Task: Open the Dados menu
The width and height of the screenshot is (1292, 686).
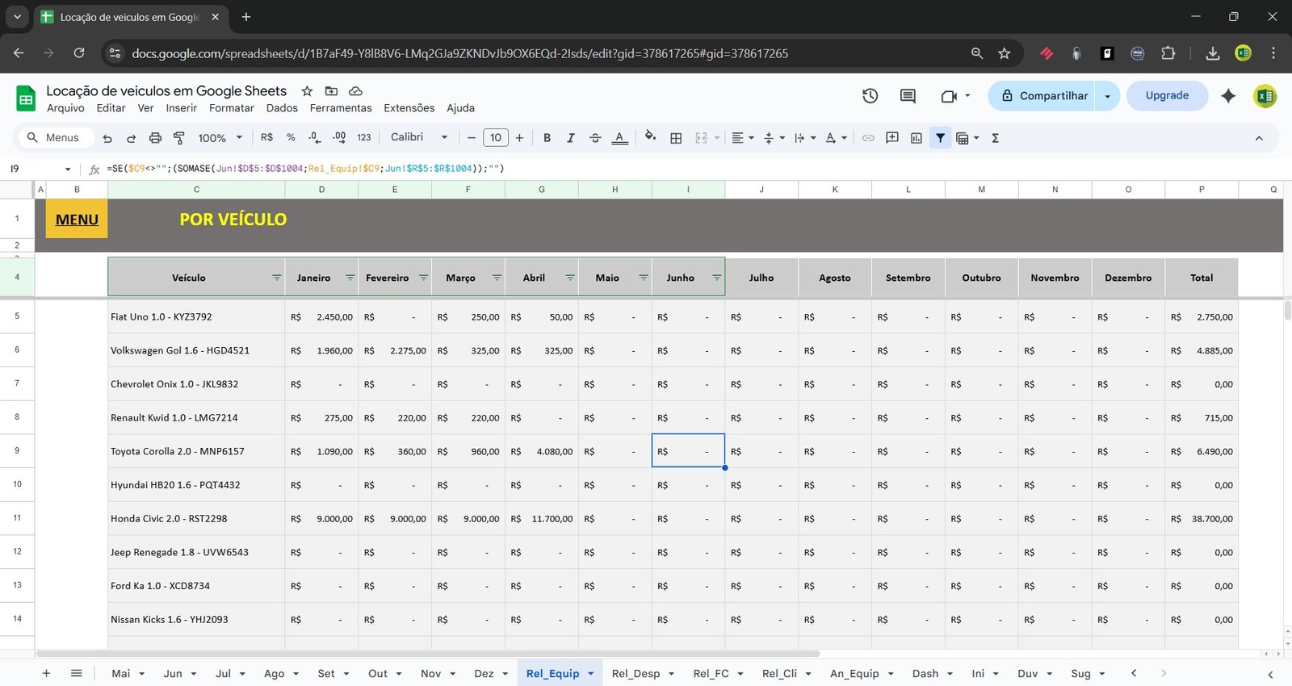Action: click(x=282, y=108)
